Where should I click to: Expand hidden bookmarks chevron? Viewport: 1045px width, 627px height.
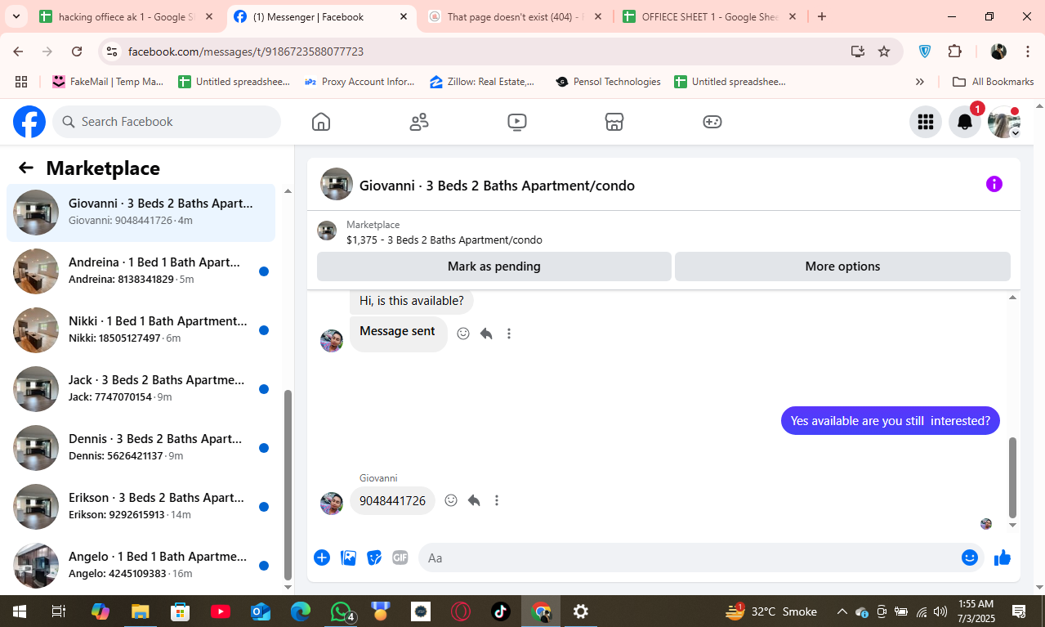tap(920, 82)
